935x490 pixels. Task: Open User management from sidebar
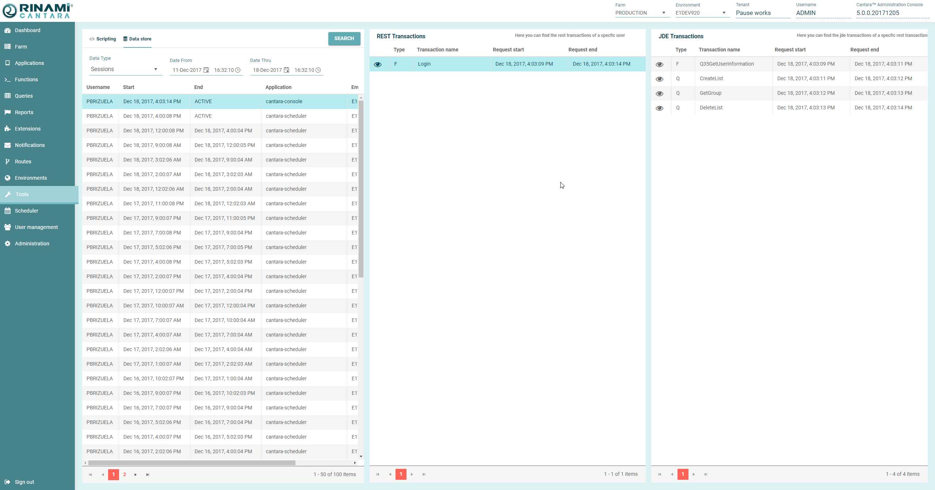click(36, 227)
